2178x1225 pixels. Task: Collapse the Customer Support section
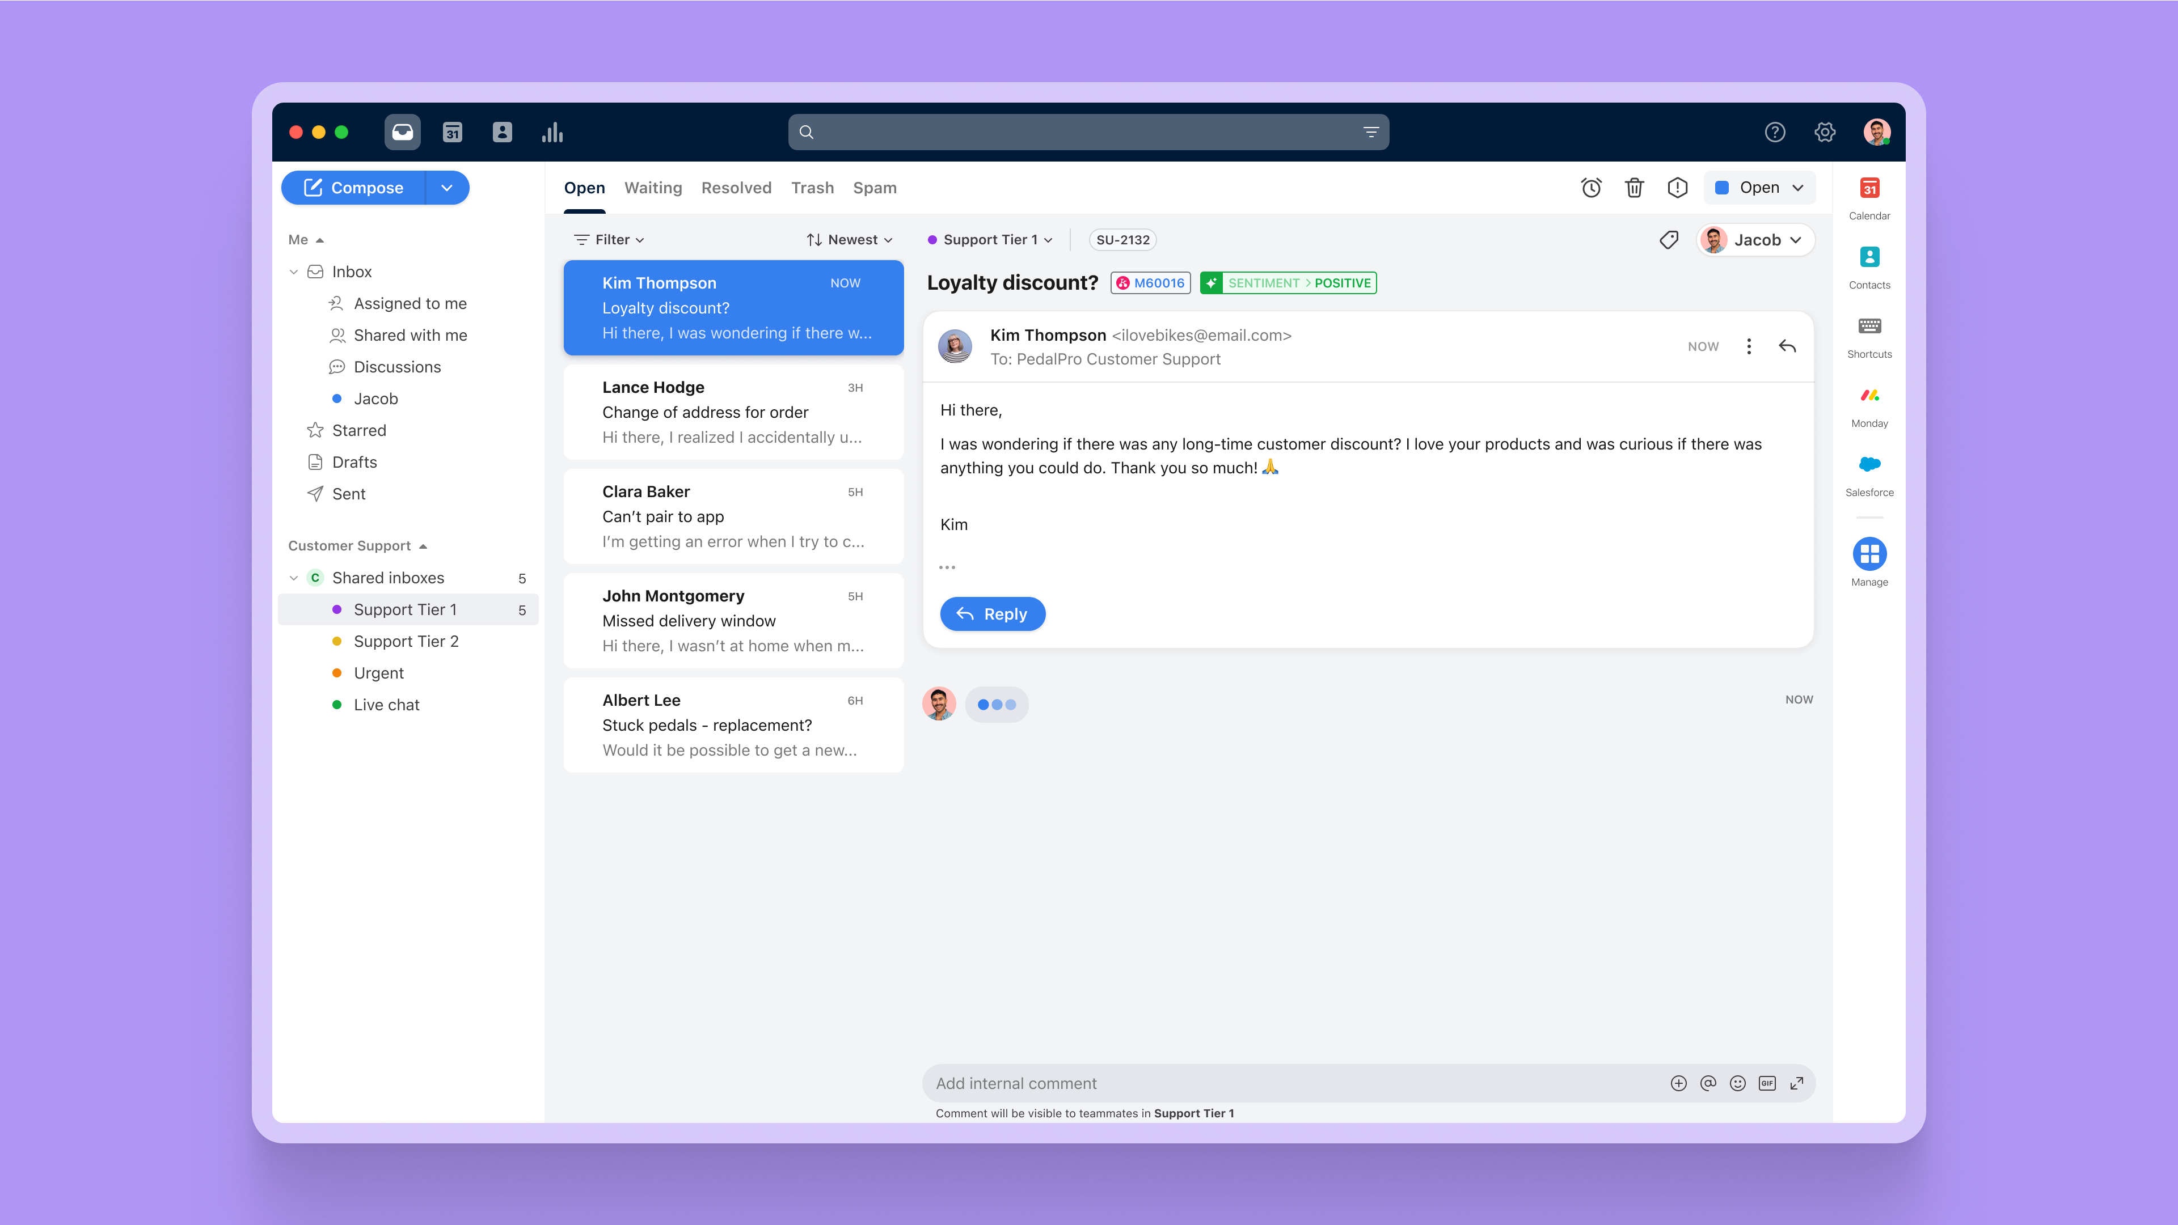pos(423,546)
